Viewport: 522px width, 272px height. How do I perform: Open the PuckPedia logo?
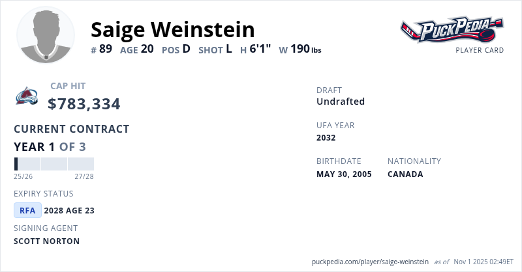(x=452, y=30)
